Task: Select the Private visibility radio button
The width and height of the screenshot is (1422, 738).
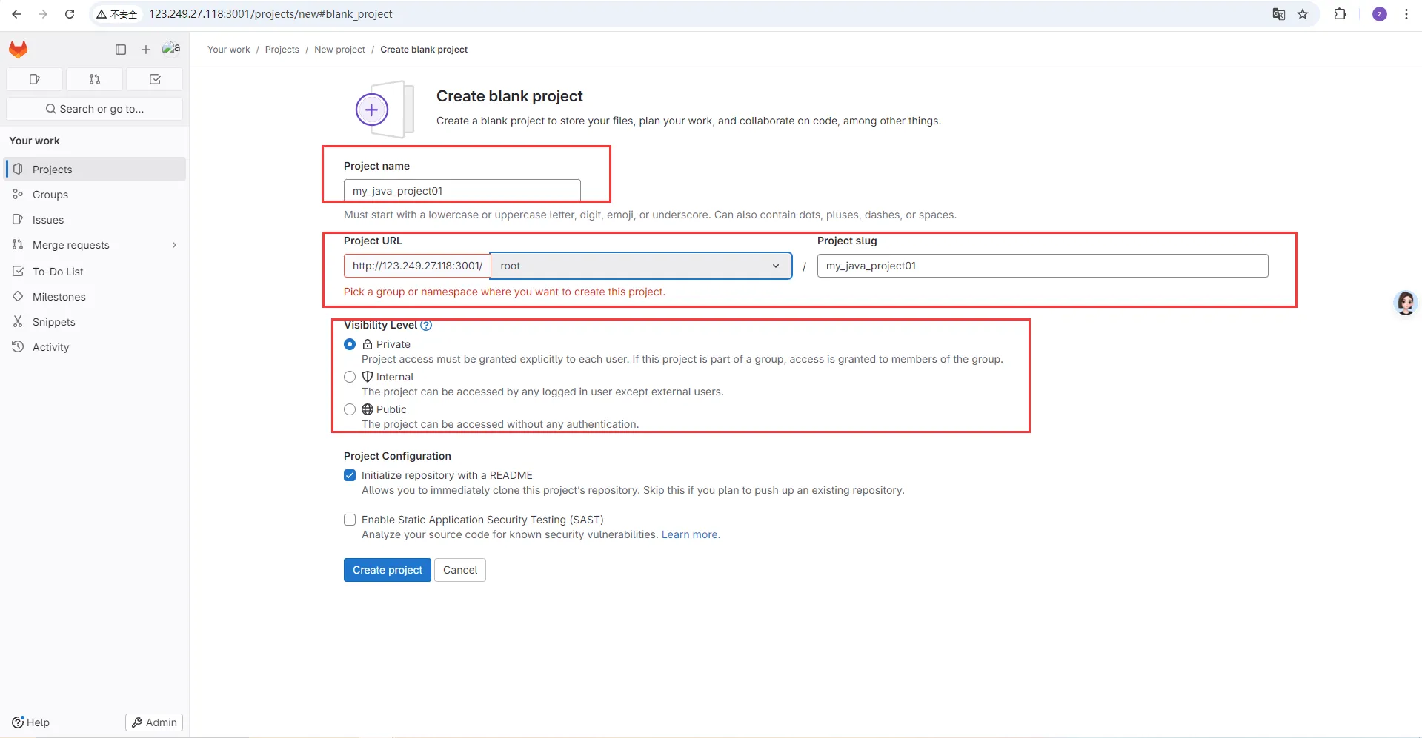Action: point(350,344)
